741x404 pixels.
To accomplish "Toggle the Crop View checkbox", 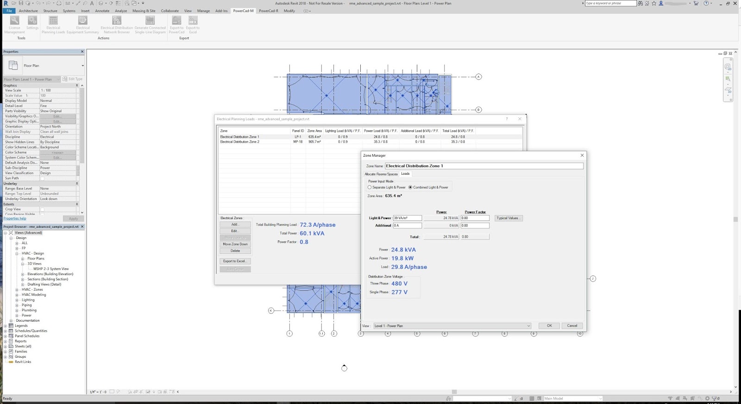I will click(42, 209).
